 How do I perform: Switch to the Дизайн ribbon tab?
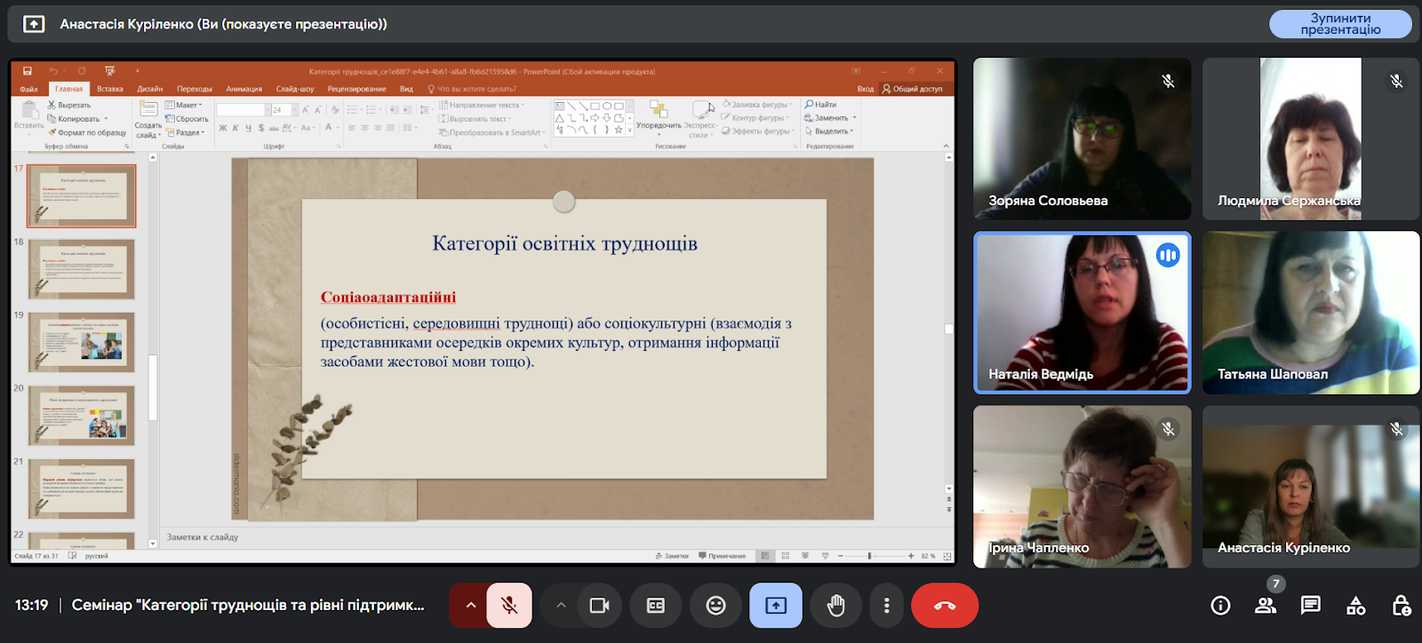pyautogui.click(x=150, y=89)
